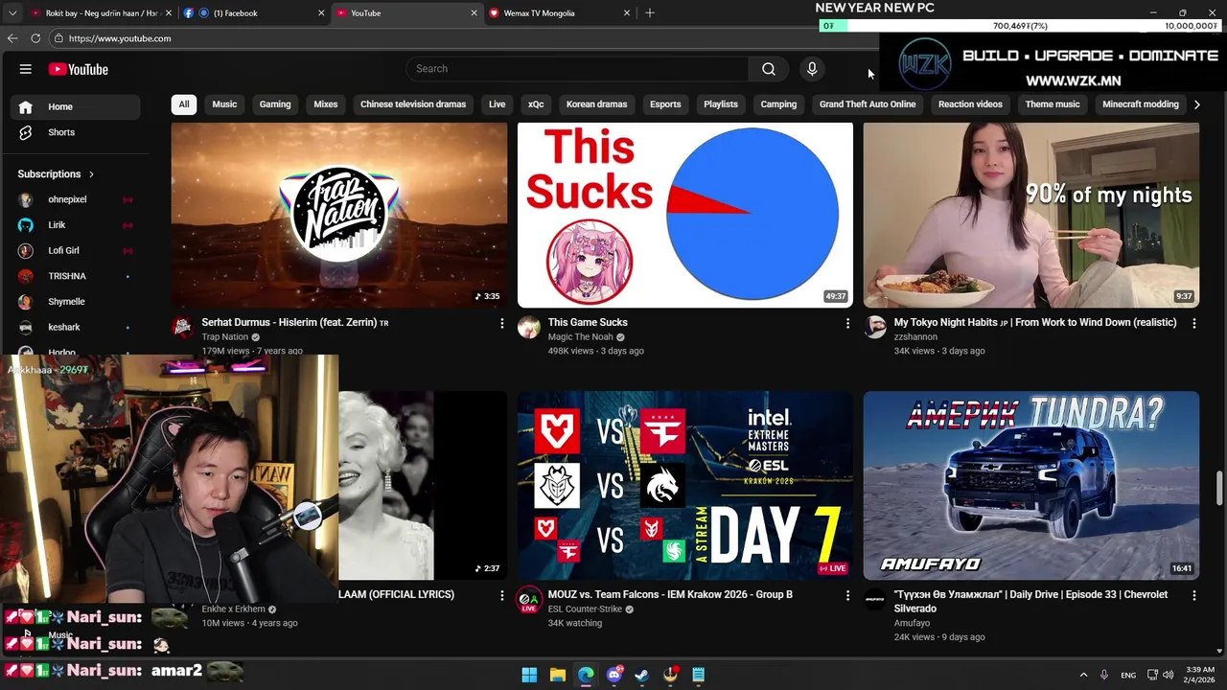Show more category chips with right arrow
The height and width of the screenshot is (690, 1227).
[1196, 104]
